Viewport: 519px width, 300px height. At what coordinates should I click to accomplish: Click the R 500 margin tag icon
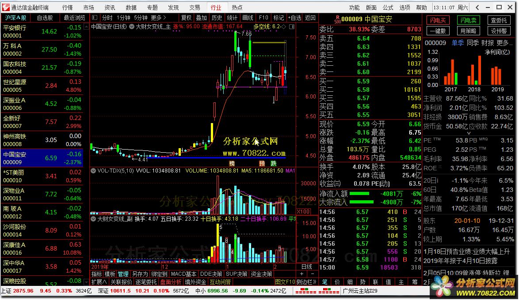pyautogui.click(x=337, y=19)
